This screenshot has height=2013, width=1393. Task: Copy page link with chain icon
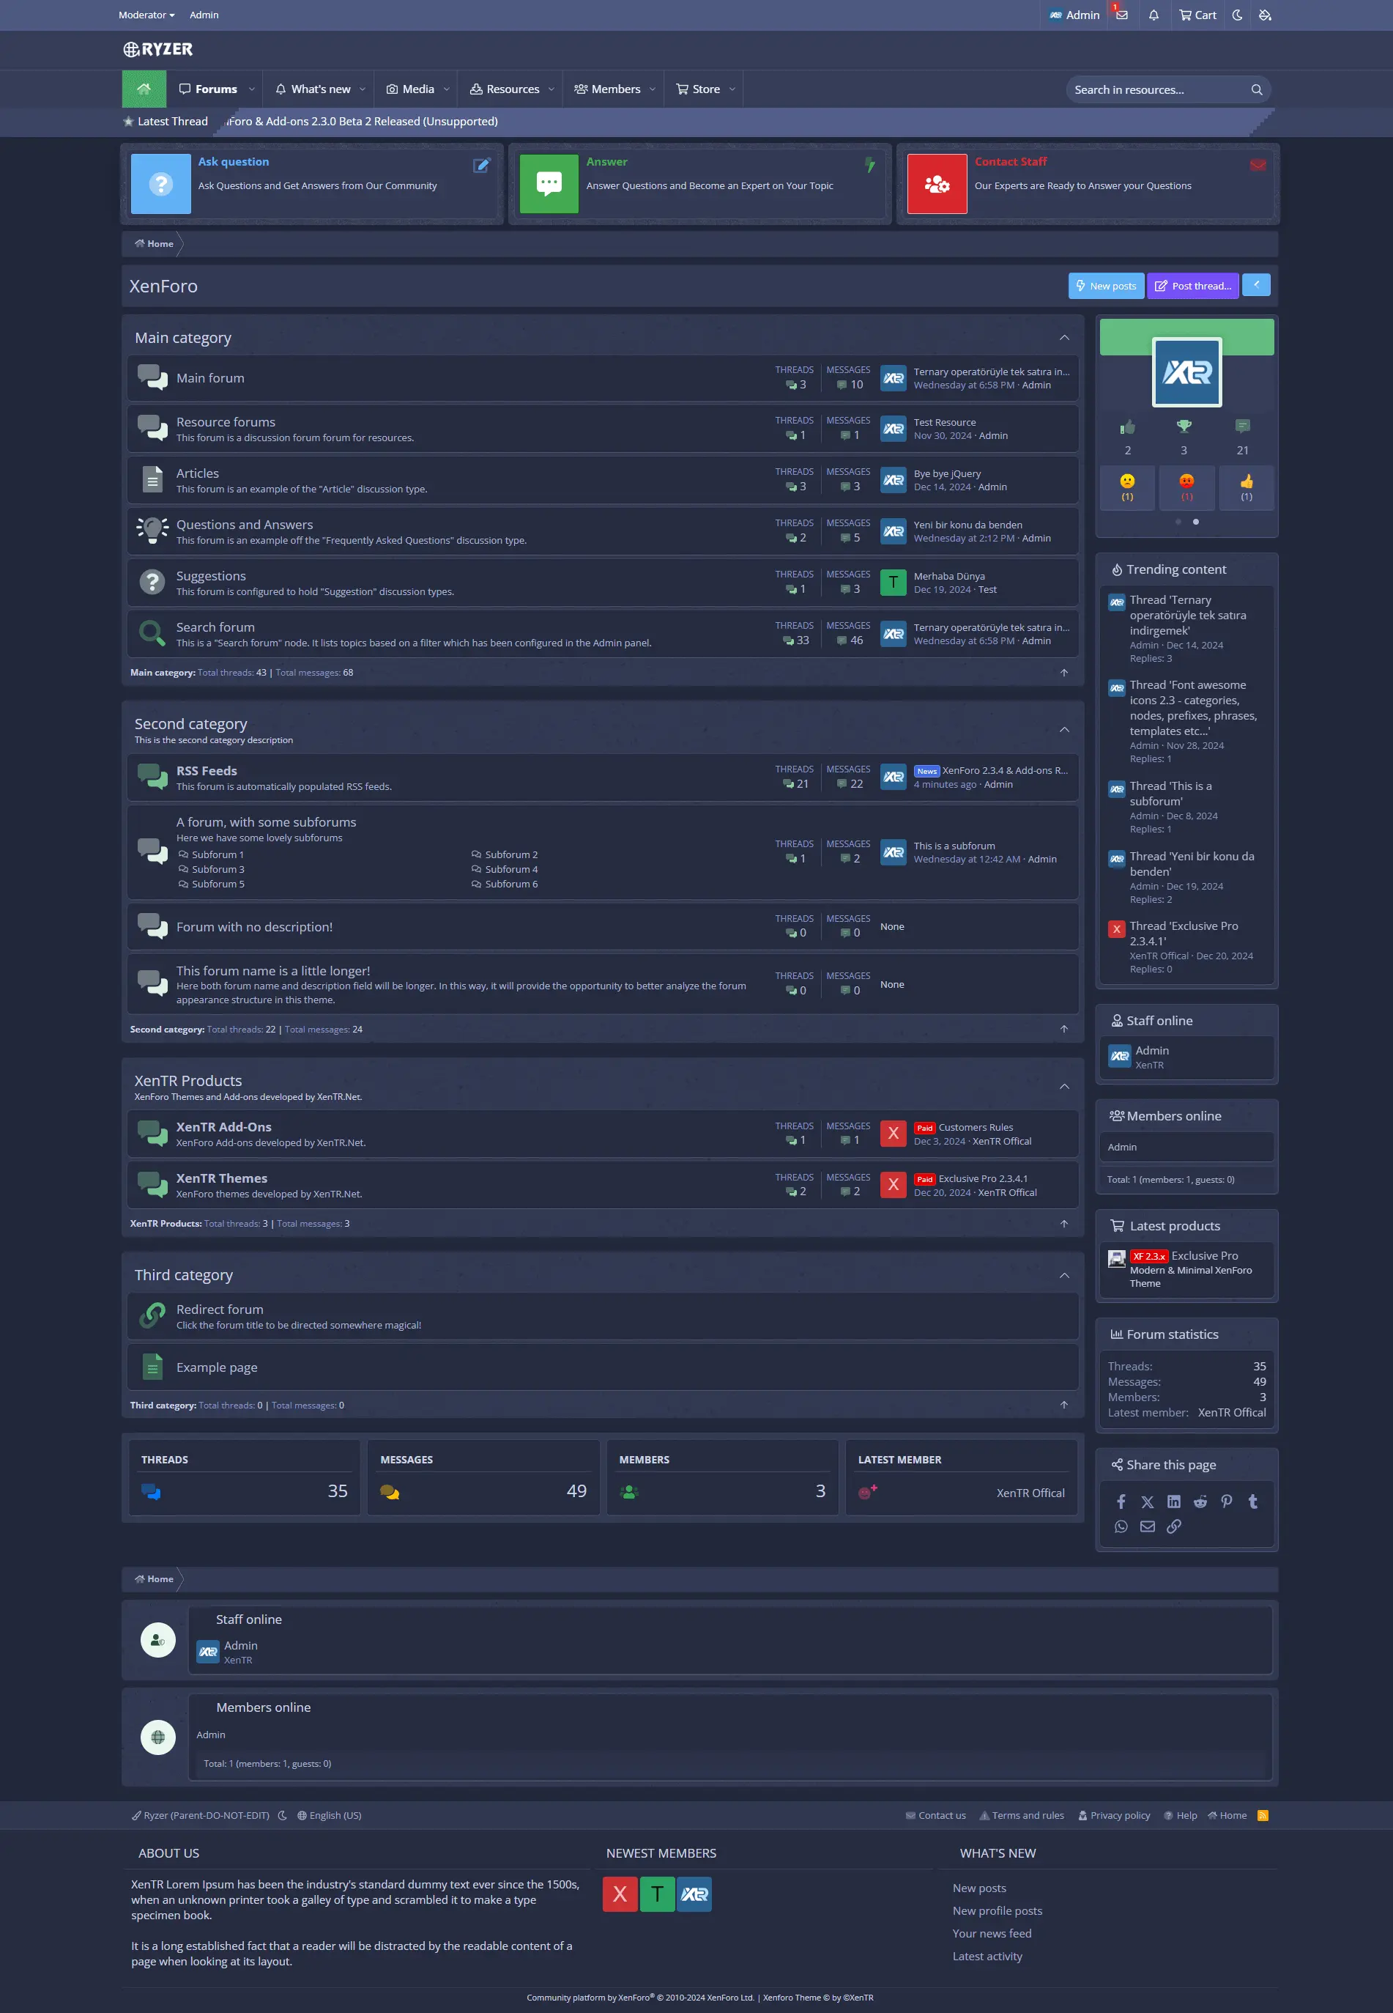[x=1173, y=1526]
